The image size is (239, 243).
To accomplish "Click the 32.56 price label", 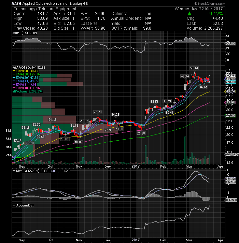I will pyautogui.click(x=155, y=102).
